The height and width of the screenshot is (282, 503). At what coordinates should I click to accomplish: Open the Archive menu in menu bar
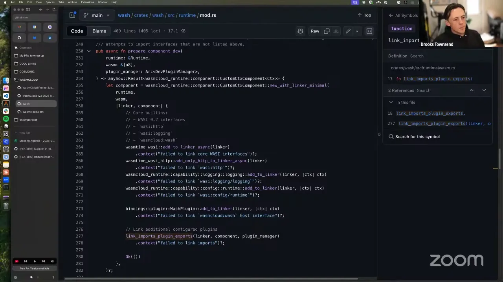[72, 2]
